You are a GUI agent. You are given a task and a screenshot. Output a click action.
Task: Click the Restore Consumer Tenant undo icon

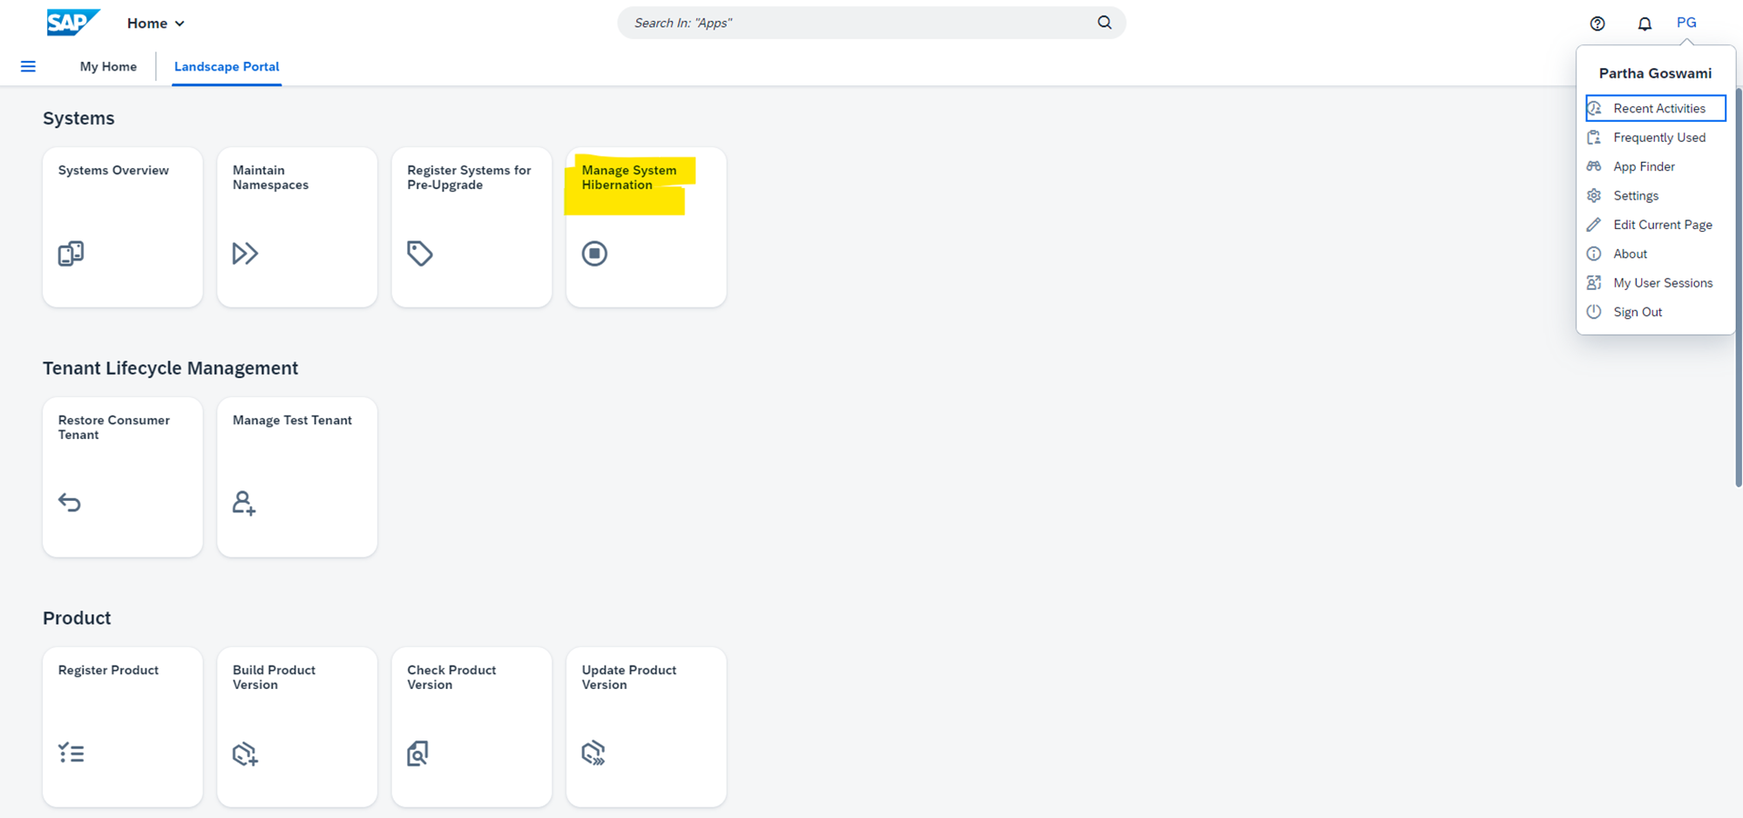click(70, 503)
